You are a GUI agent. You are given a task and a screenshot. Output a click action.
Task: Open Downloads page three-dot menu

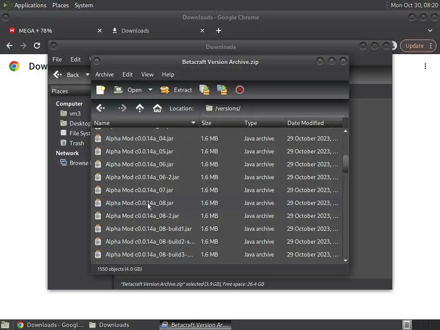(x=425, y=66)
